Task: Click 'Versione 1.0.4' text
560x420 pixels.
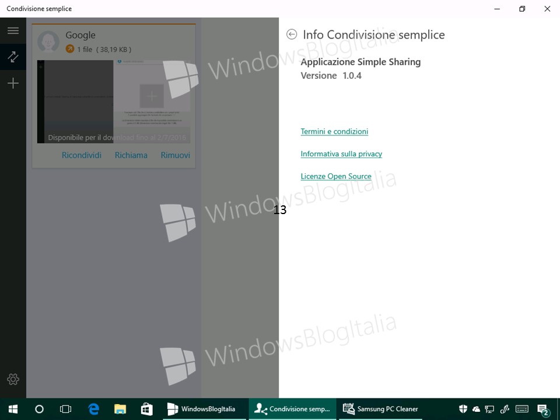Action: tap(331, 76)
